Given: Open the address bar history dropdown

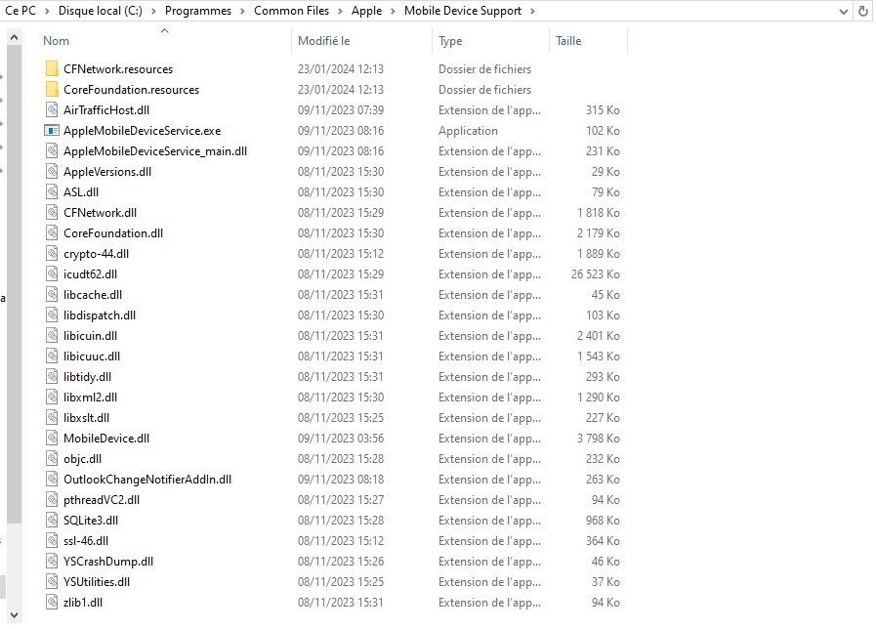Looking at the screenshot, I should tap(842, 11).
